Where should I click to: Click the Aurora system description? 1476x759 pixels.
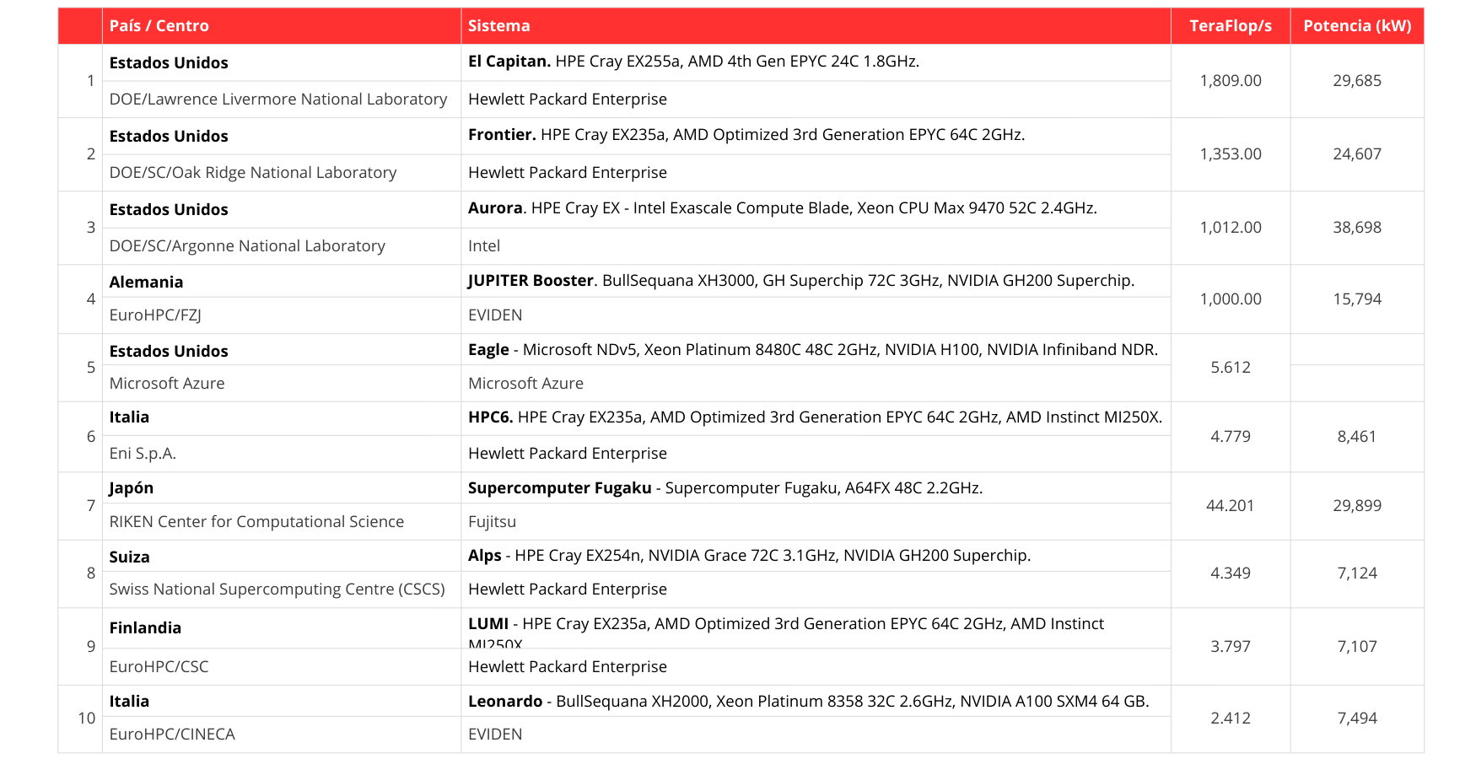tap(782, 208)
